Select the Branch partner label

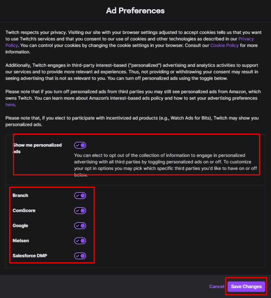coord(20,195)
